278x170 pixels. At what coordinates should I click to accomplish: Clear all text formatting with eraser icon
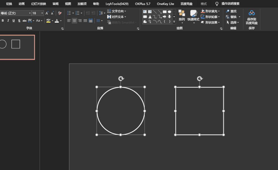coord(60,13)
